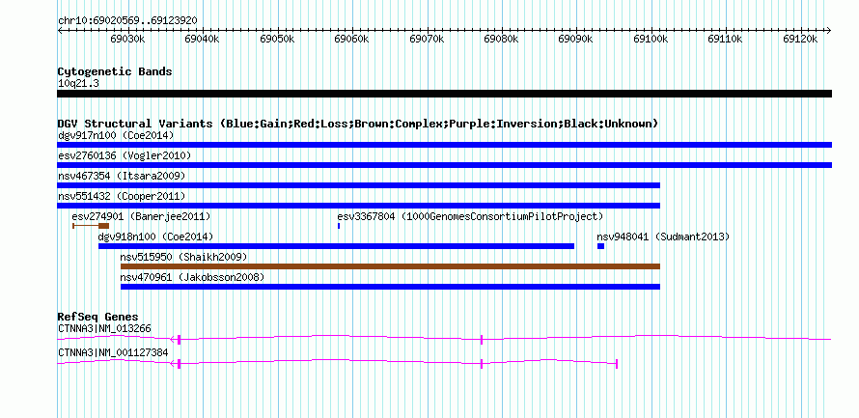Image resolution: width=859 pixels, height=418 pixels.
Task: Click the 69030k ruler tick label
Action: coord(127,39)
